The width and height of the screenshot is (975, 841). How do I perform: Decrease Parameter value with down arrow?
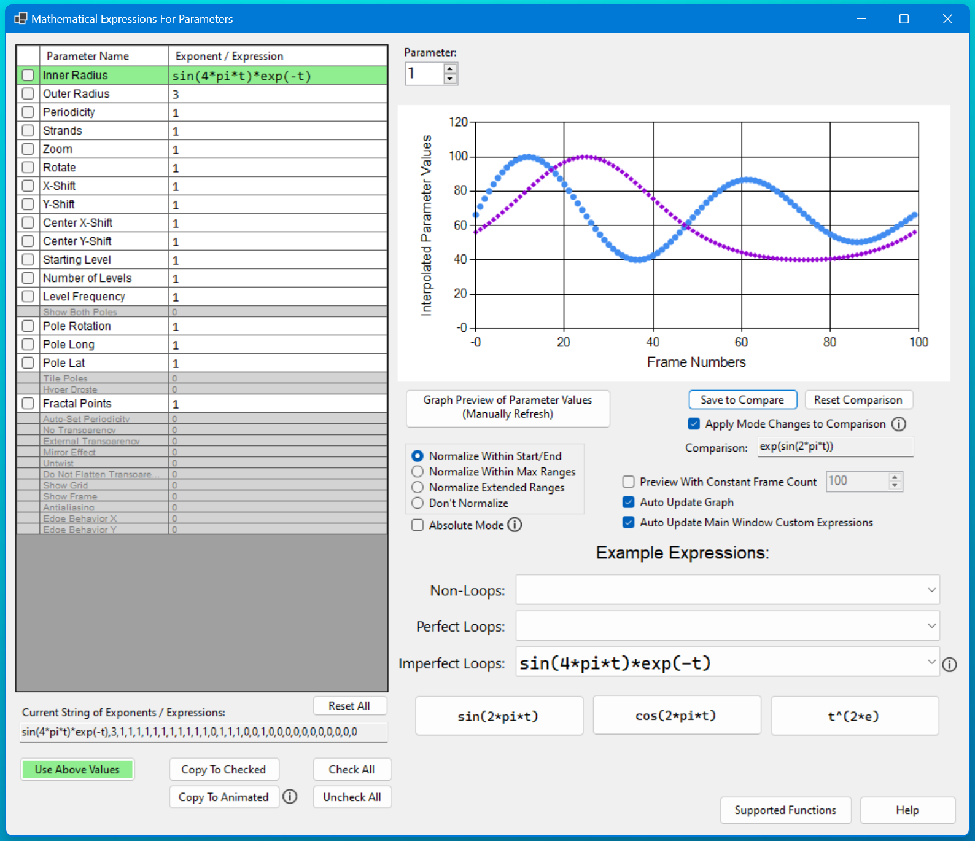[450, 79]
